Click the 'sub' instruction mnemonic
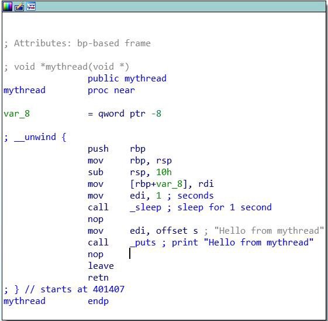328x321 pixels. click(x=96, y=172)
